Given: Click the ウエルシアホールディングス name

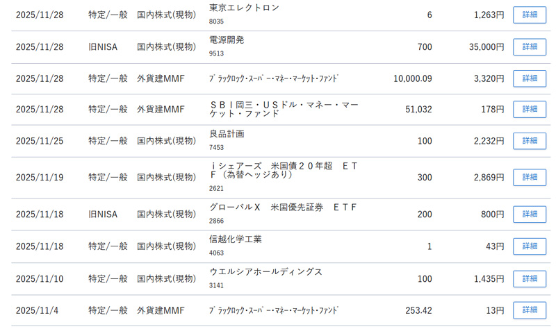Looking at the screenshot, I should pyautogui.click(x=265, y=271).
